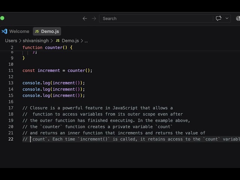Open the breadcrumb ellipsis symbols

(86, 41)
